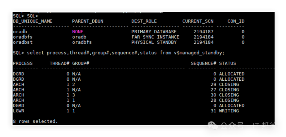Click sequence number 30

click(213, 95)
